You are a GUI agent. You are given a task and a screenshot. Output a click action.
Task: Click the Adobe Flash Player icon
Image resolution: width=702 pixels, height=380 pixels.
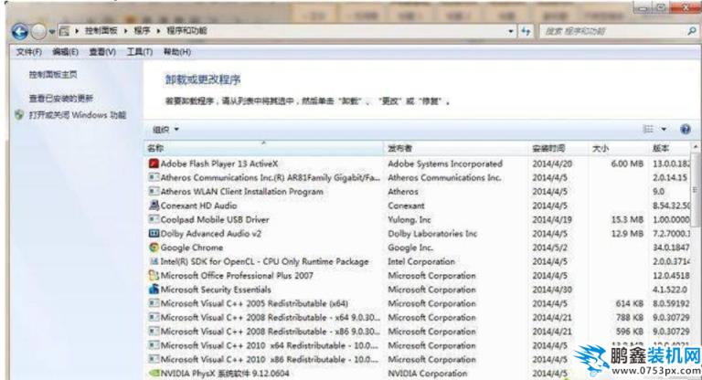coord(154,164)
